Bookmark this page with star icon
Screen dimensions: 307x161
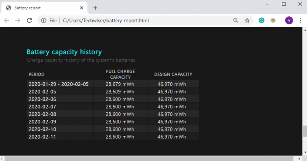[247, 20]
